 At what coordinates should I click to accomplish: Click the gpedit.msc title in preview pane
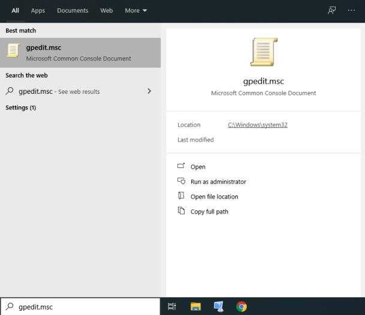(x=264, y=81)
